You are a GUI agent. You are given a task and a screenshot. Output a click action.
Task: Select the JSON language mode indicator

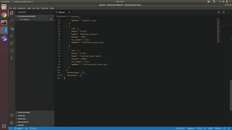pos(210,129)
